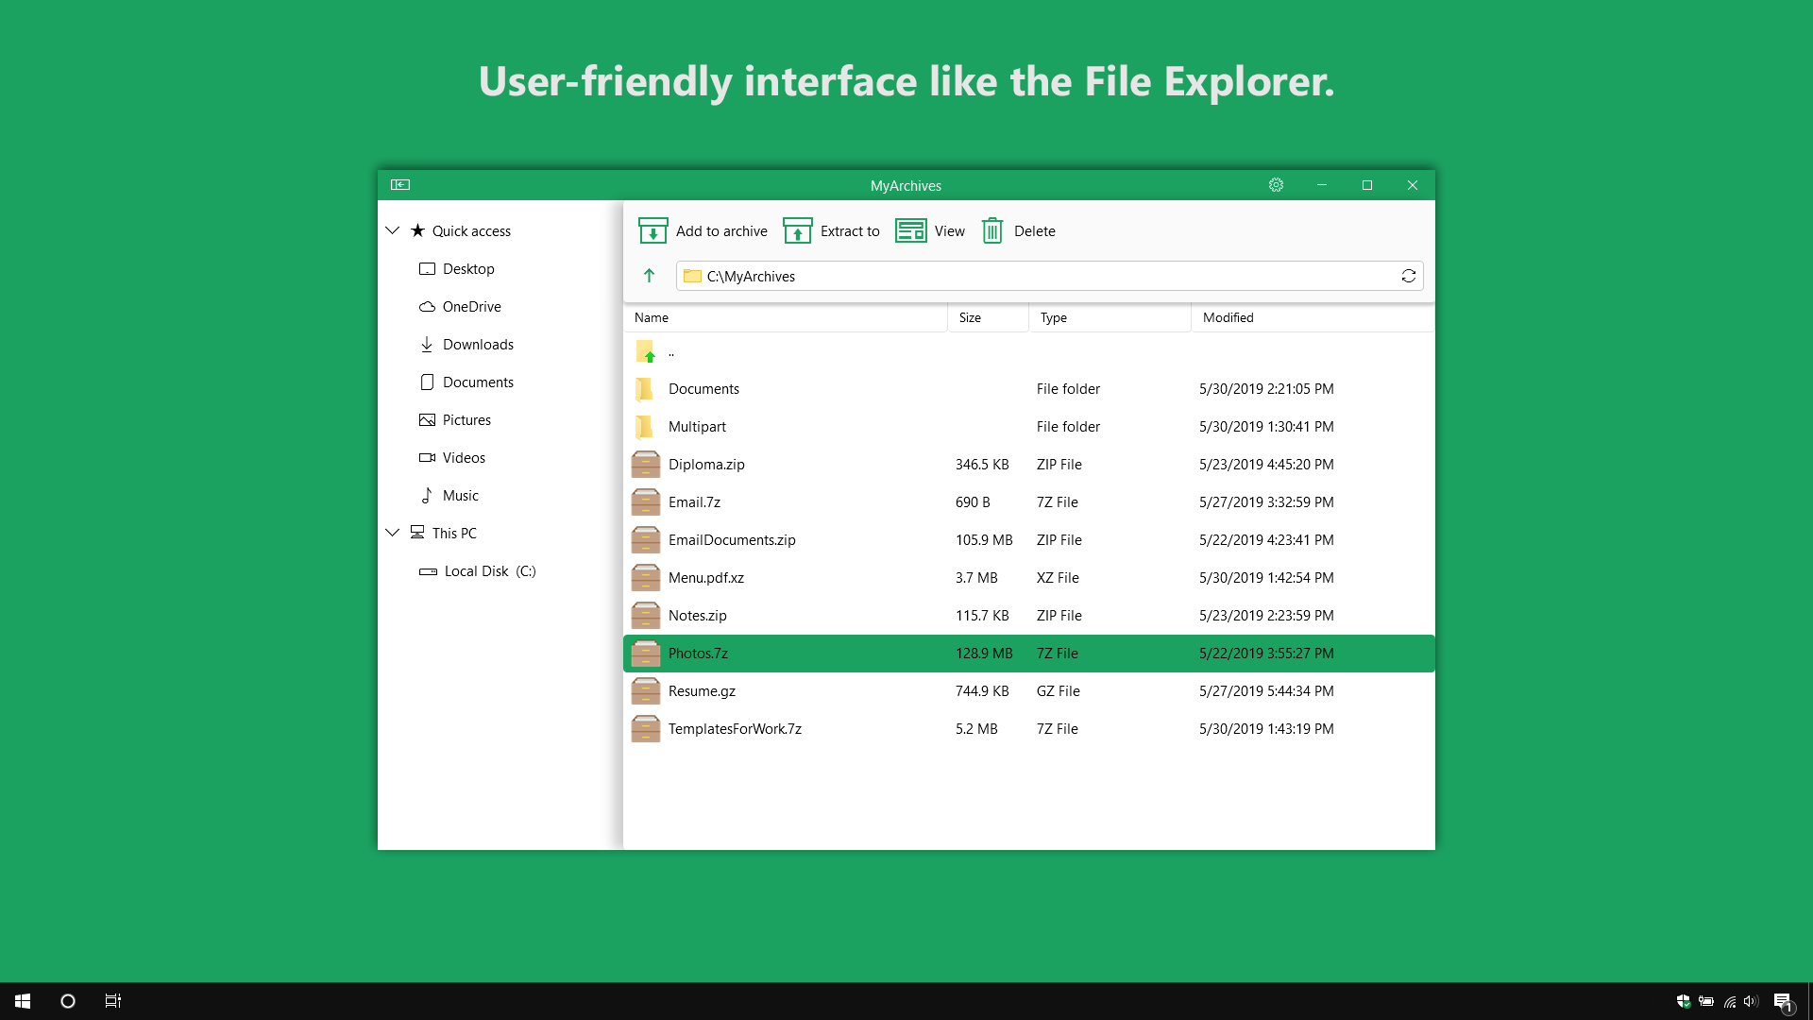
Task: Click the Extract to toolbar icon
Action: coord(797,230)
